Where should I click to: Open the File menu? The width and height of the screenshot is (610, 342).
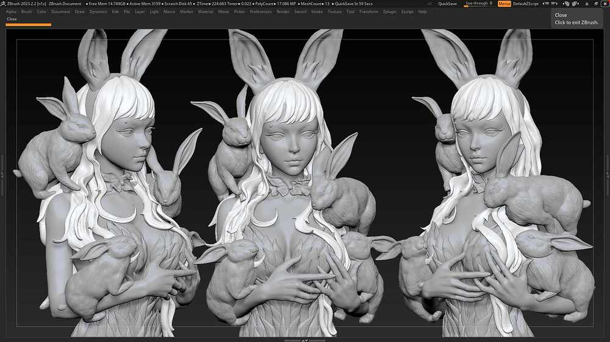127,12
